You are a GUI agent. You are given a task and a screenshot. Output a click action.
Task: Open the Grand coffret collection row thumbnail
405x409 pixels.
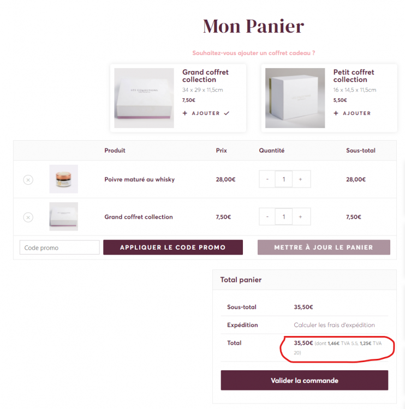point(63,216)
